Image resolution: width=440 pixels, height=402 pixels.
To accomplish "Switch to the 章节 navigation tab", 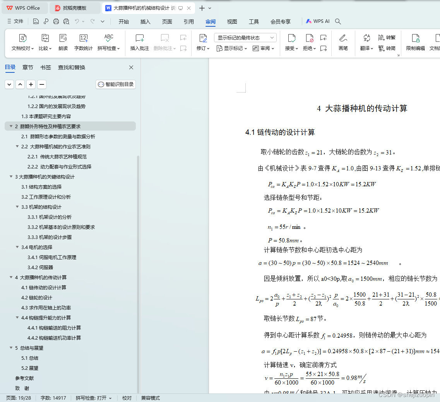I will [x=28, y=67].
